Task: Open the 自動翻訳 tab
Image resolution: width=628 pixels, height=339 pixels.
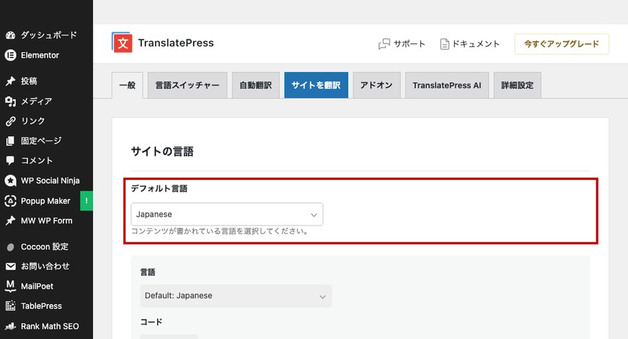Action: [x=255, y=85]
